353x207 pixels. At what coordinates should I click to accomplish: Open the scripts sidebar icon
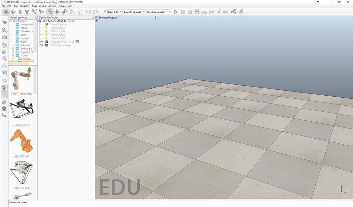pos(4,52)
